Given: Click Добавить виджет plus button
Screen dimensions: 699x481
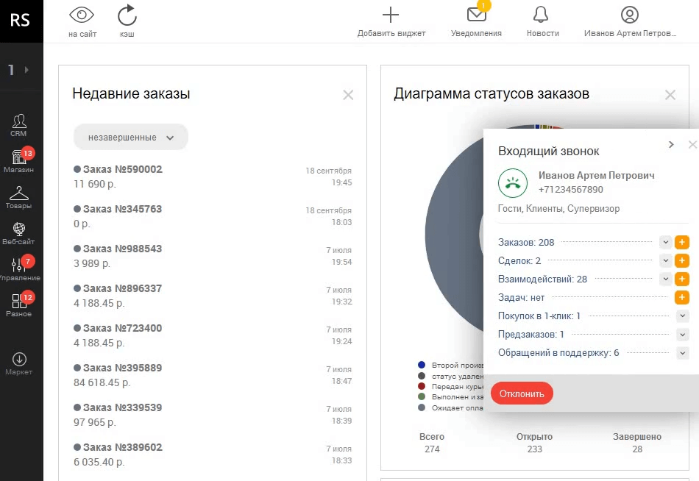Looking at the screenshot, I should (x=391, y=16).
